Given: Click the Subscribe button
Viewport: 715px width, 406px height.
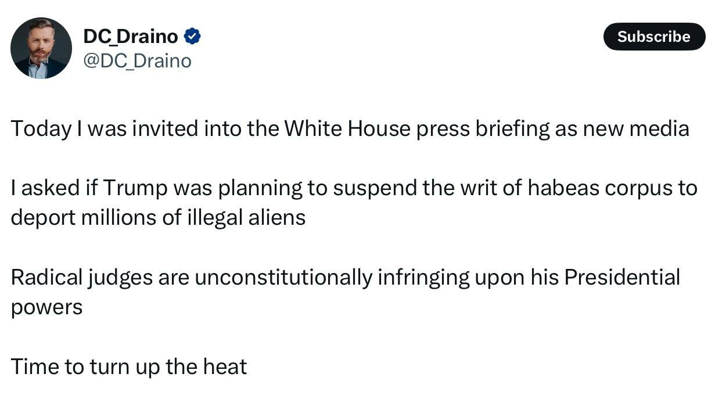Looking at the screenshot, I should click(653, 37).
